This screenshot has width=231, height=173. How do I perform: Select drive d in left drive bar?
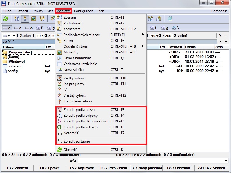click(x=18, y=28)
